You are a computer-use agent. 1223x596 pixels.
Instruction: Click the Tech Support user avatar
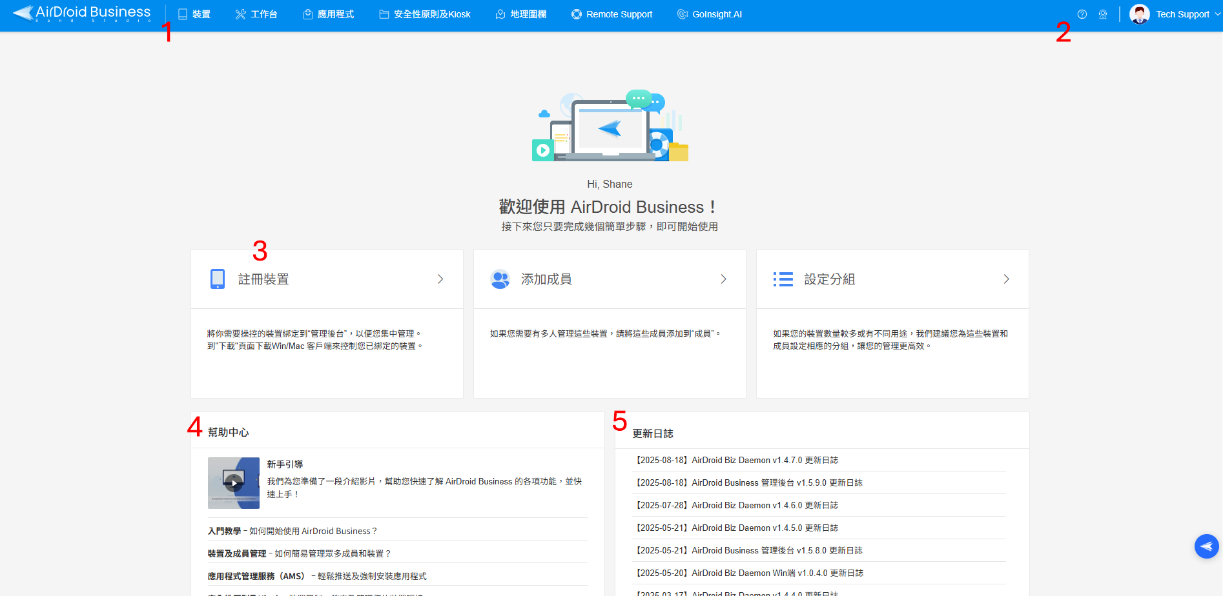[x=1140, y=14]
